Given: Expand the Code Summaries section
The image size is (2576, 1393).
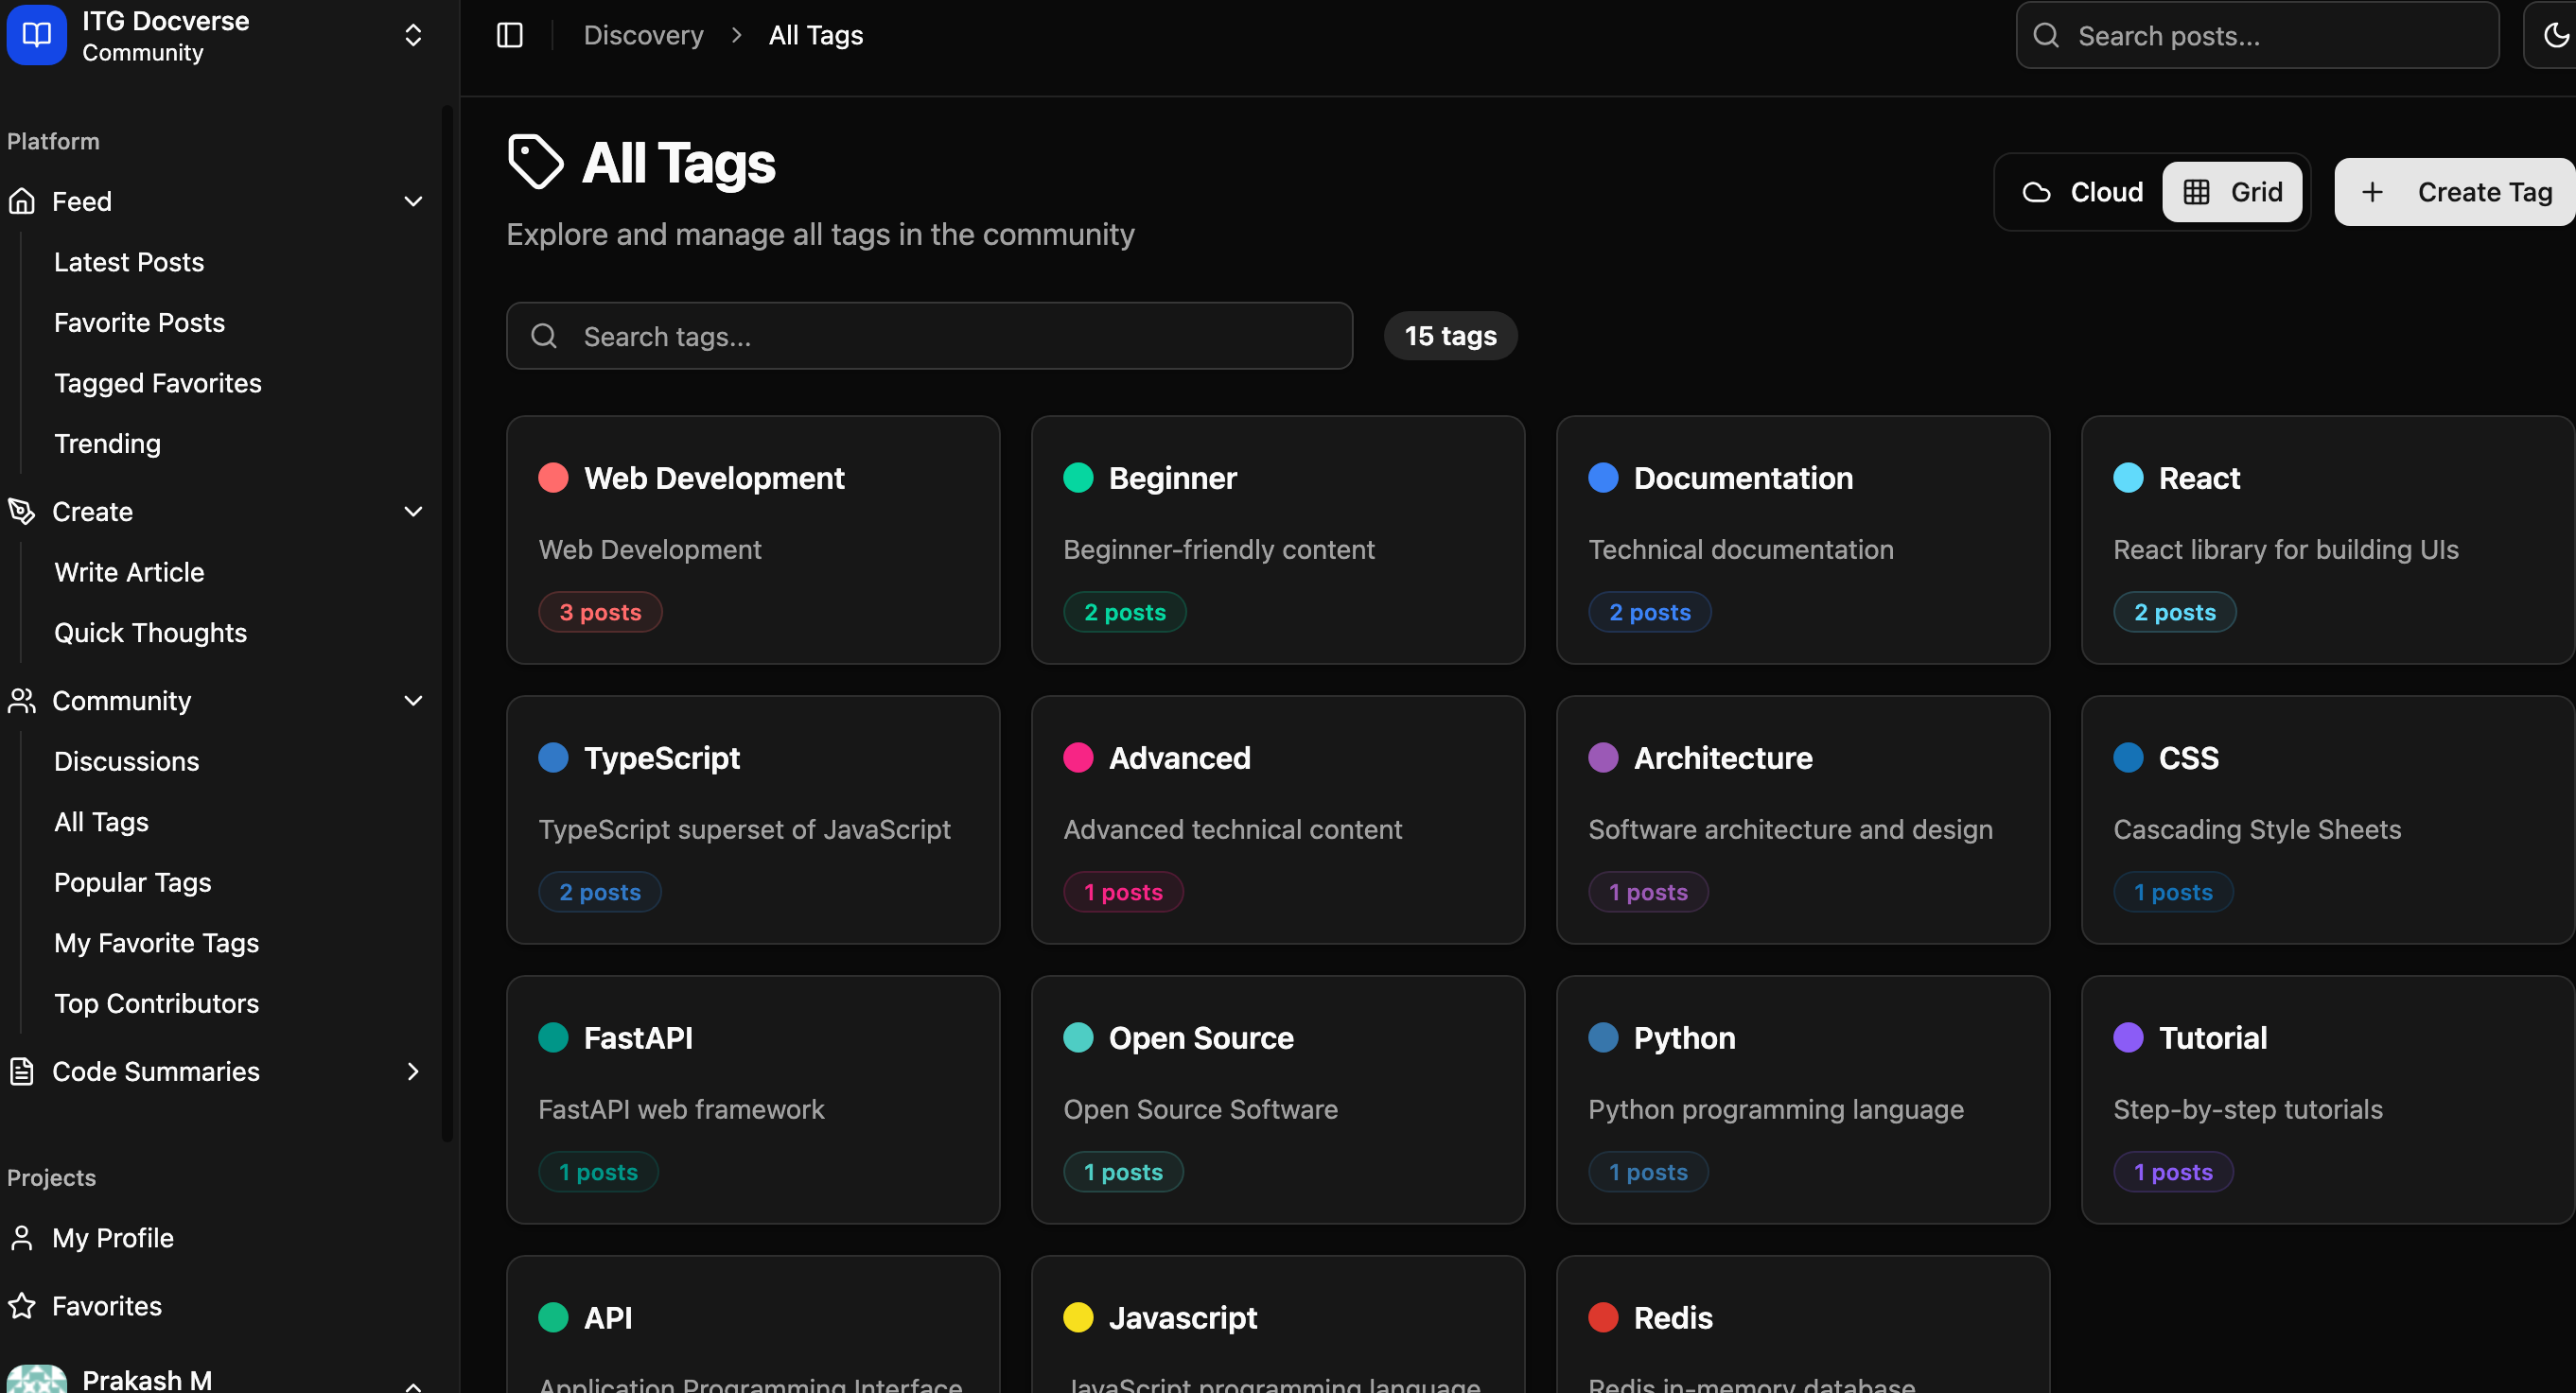Looking at the screenshot, I should point(413,1071).
